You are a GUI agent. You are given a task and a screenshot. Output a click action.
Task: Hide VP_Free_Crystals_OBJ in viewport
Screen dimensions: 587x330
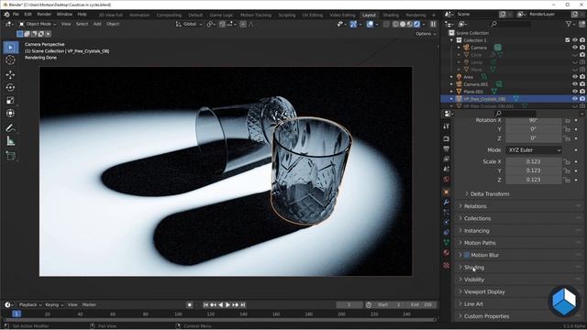(575, 99)
